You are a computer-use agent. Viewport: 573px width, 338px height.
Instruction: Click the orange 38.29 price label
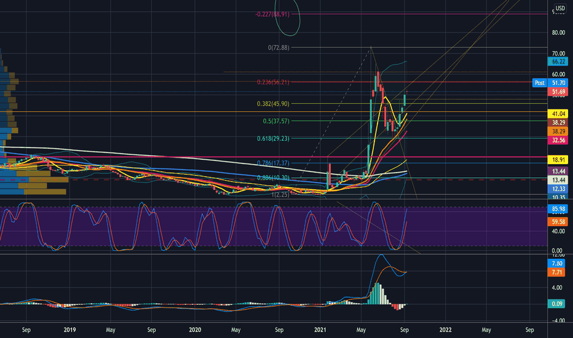click(x=558, y=131)
